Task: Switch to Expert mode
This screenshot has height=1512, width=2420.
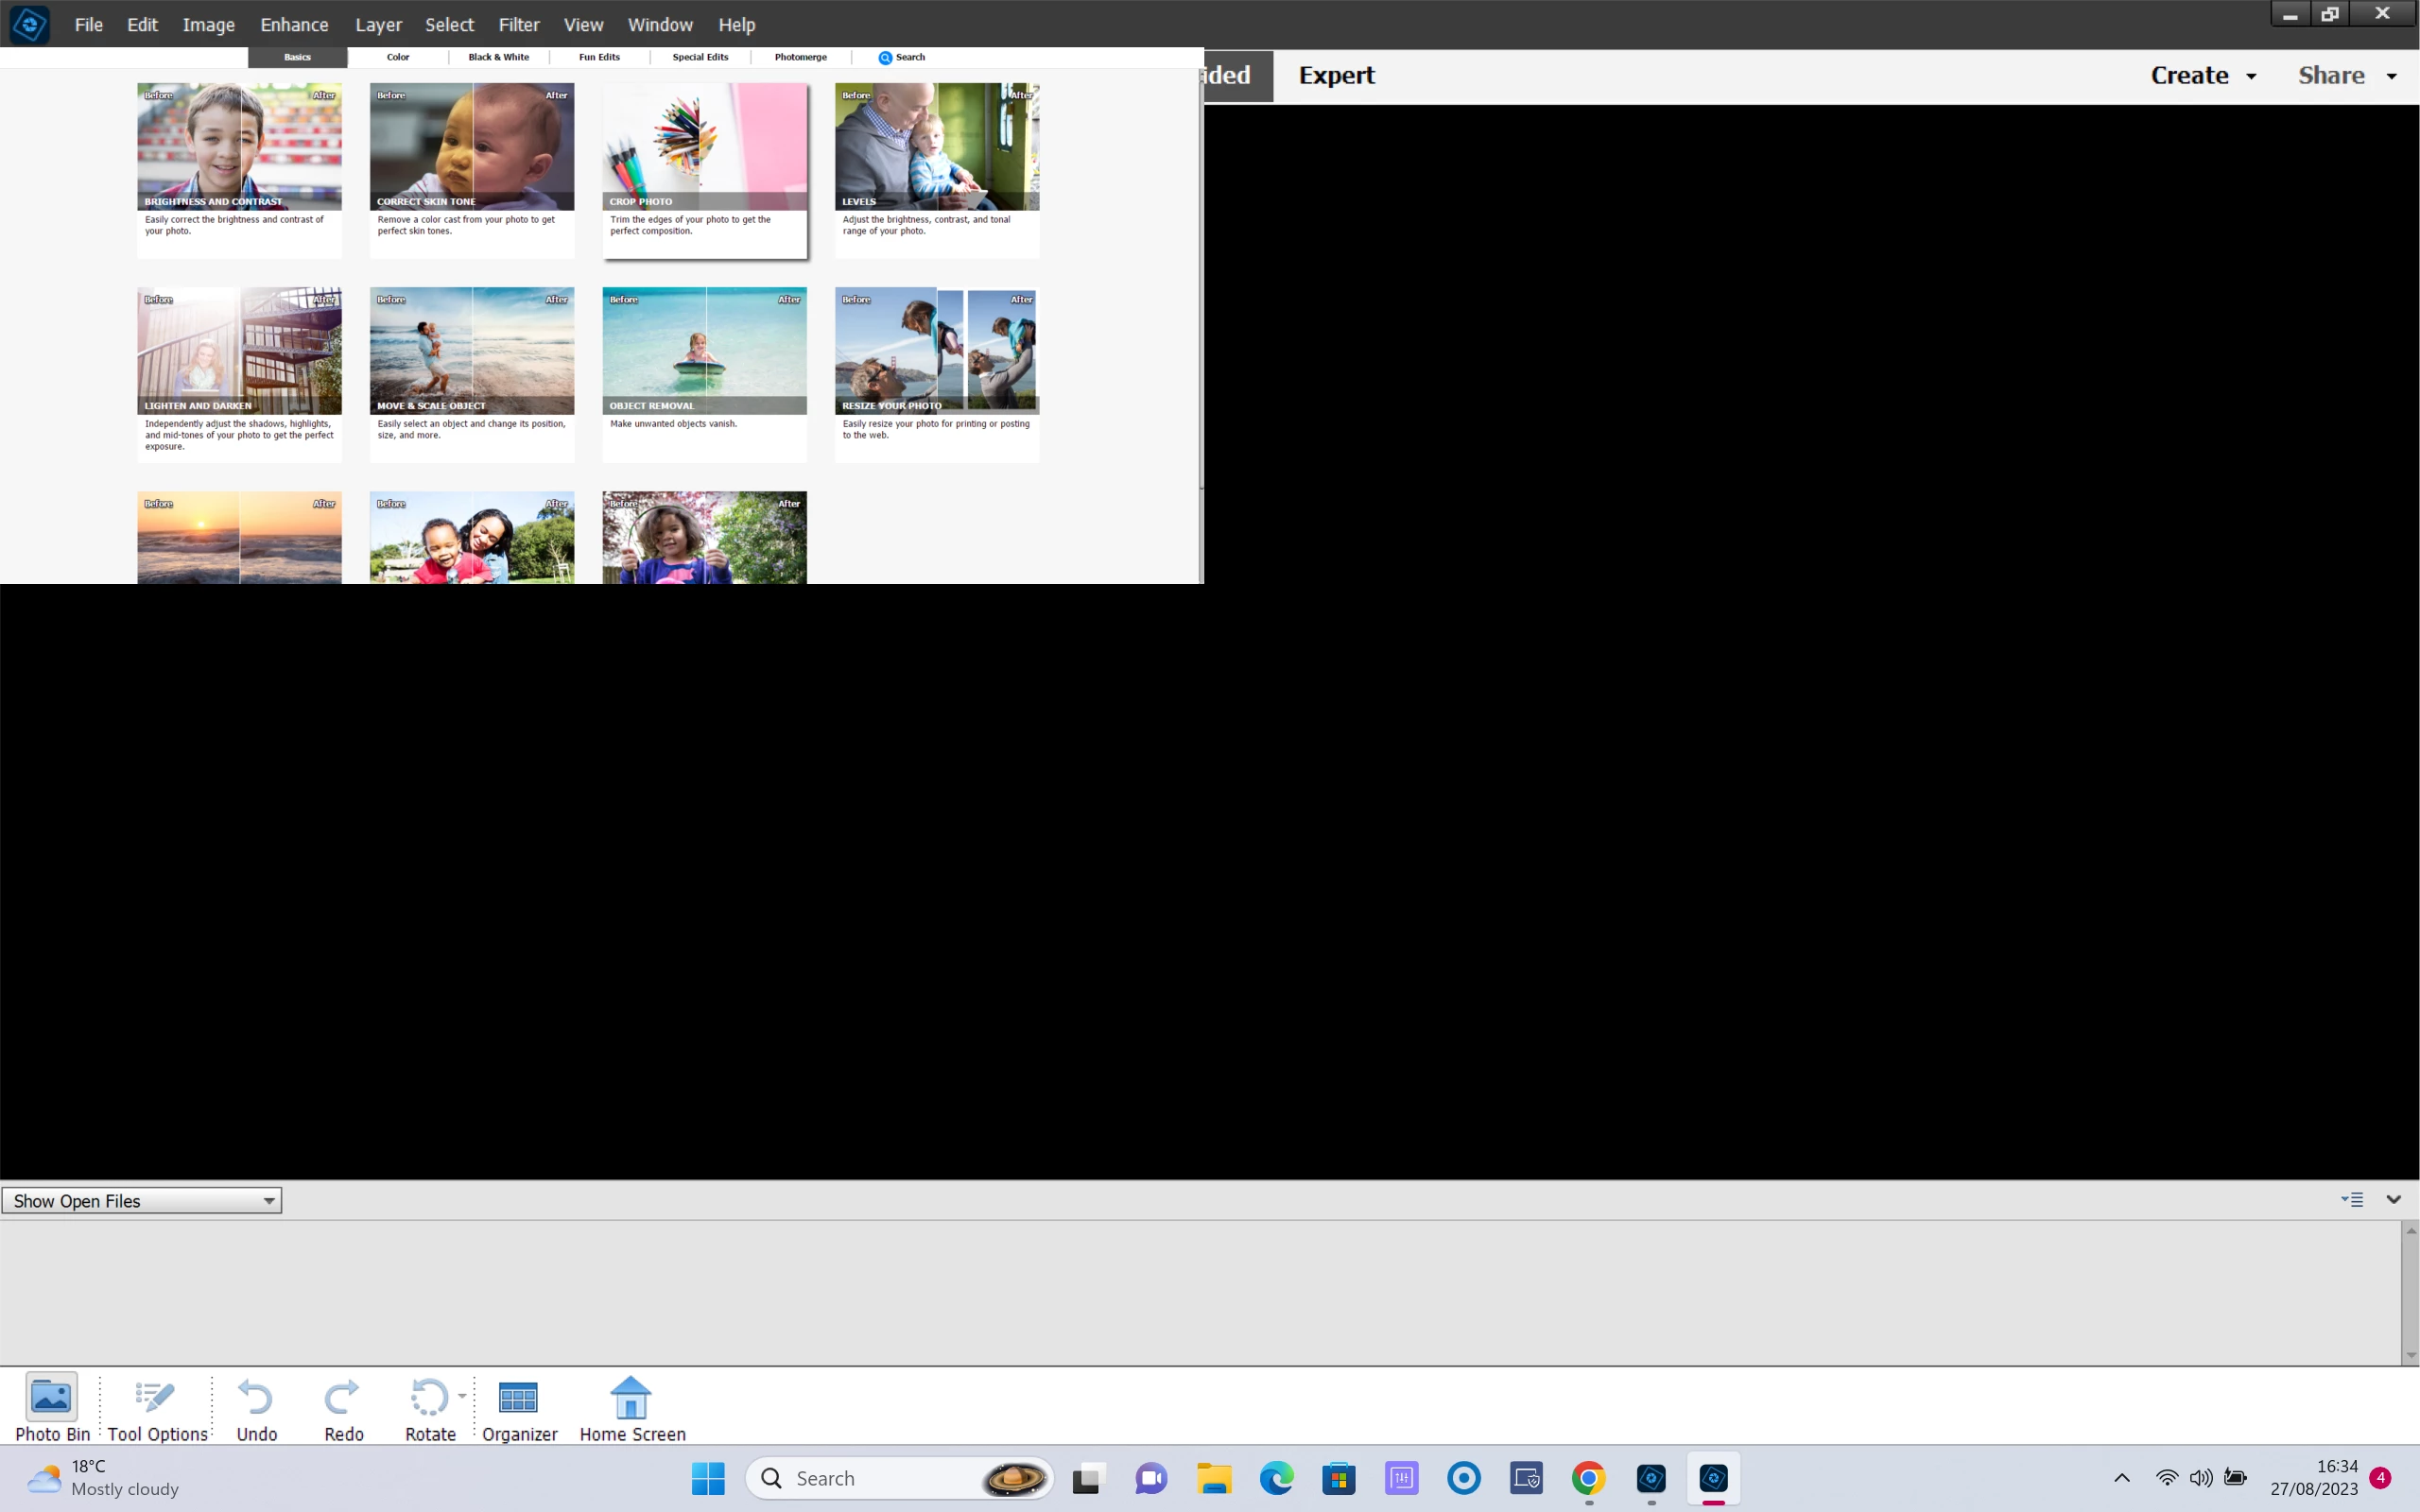Action: [x=1336, y=76]
